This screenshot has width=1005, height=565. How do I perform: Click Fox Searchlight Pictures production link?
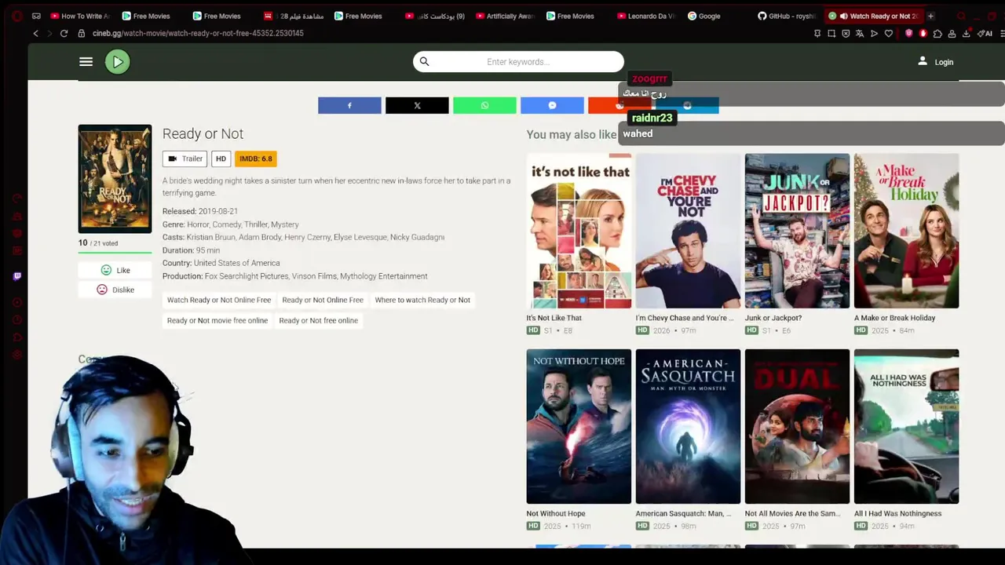[x=246, y=276]
